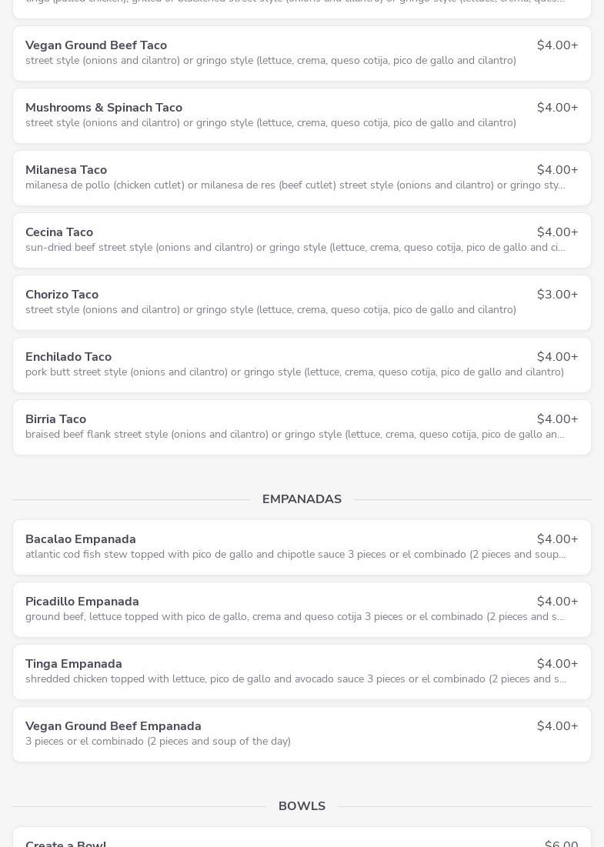The width and height of the screenshot is (604, 847).
Task: Click the Birria Taco description text
Action: point(295,435)
